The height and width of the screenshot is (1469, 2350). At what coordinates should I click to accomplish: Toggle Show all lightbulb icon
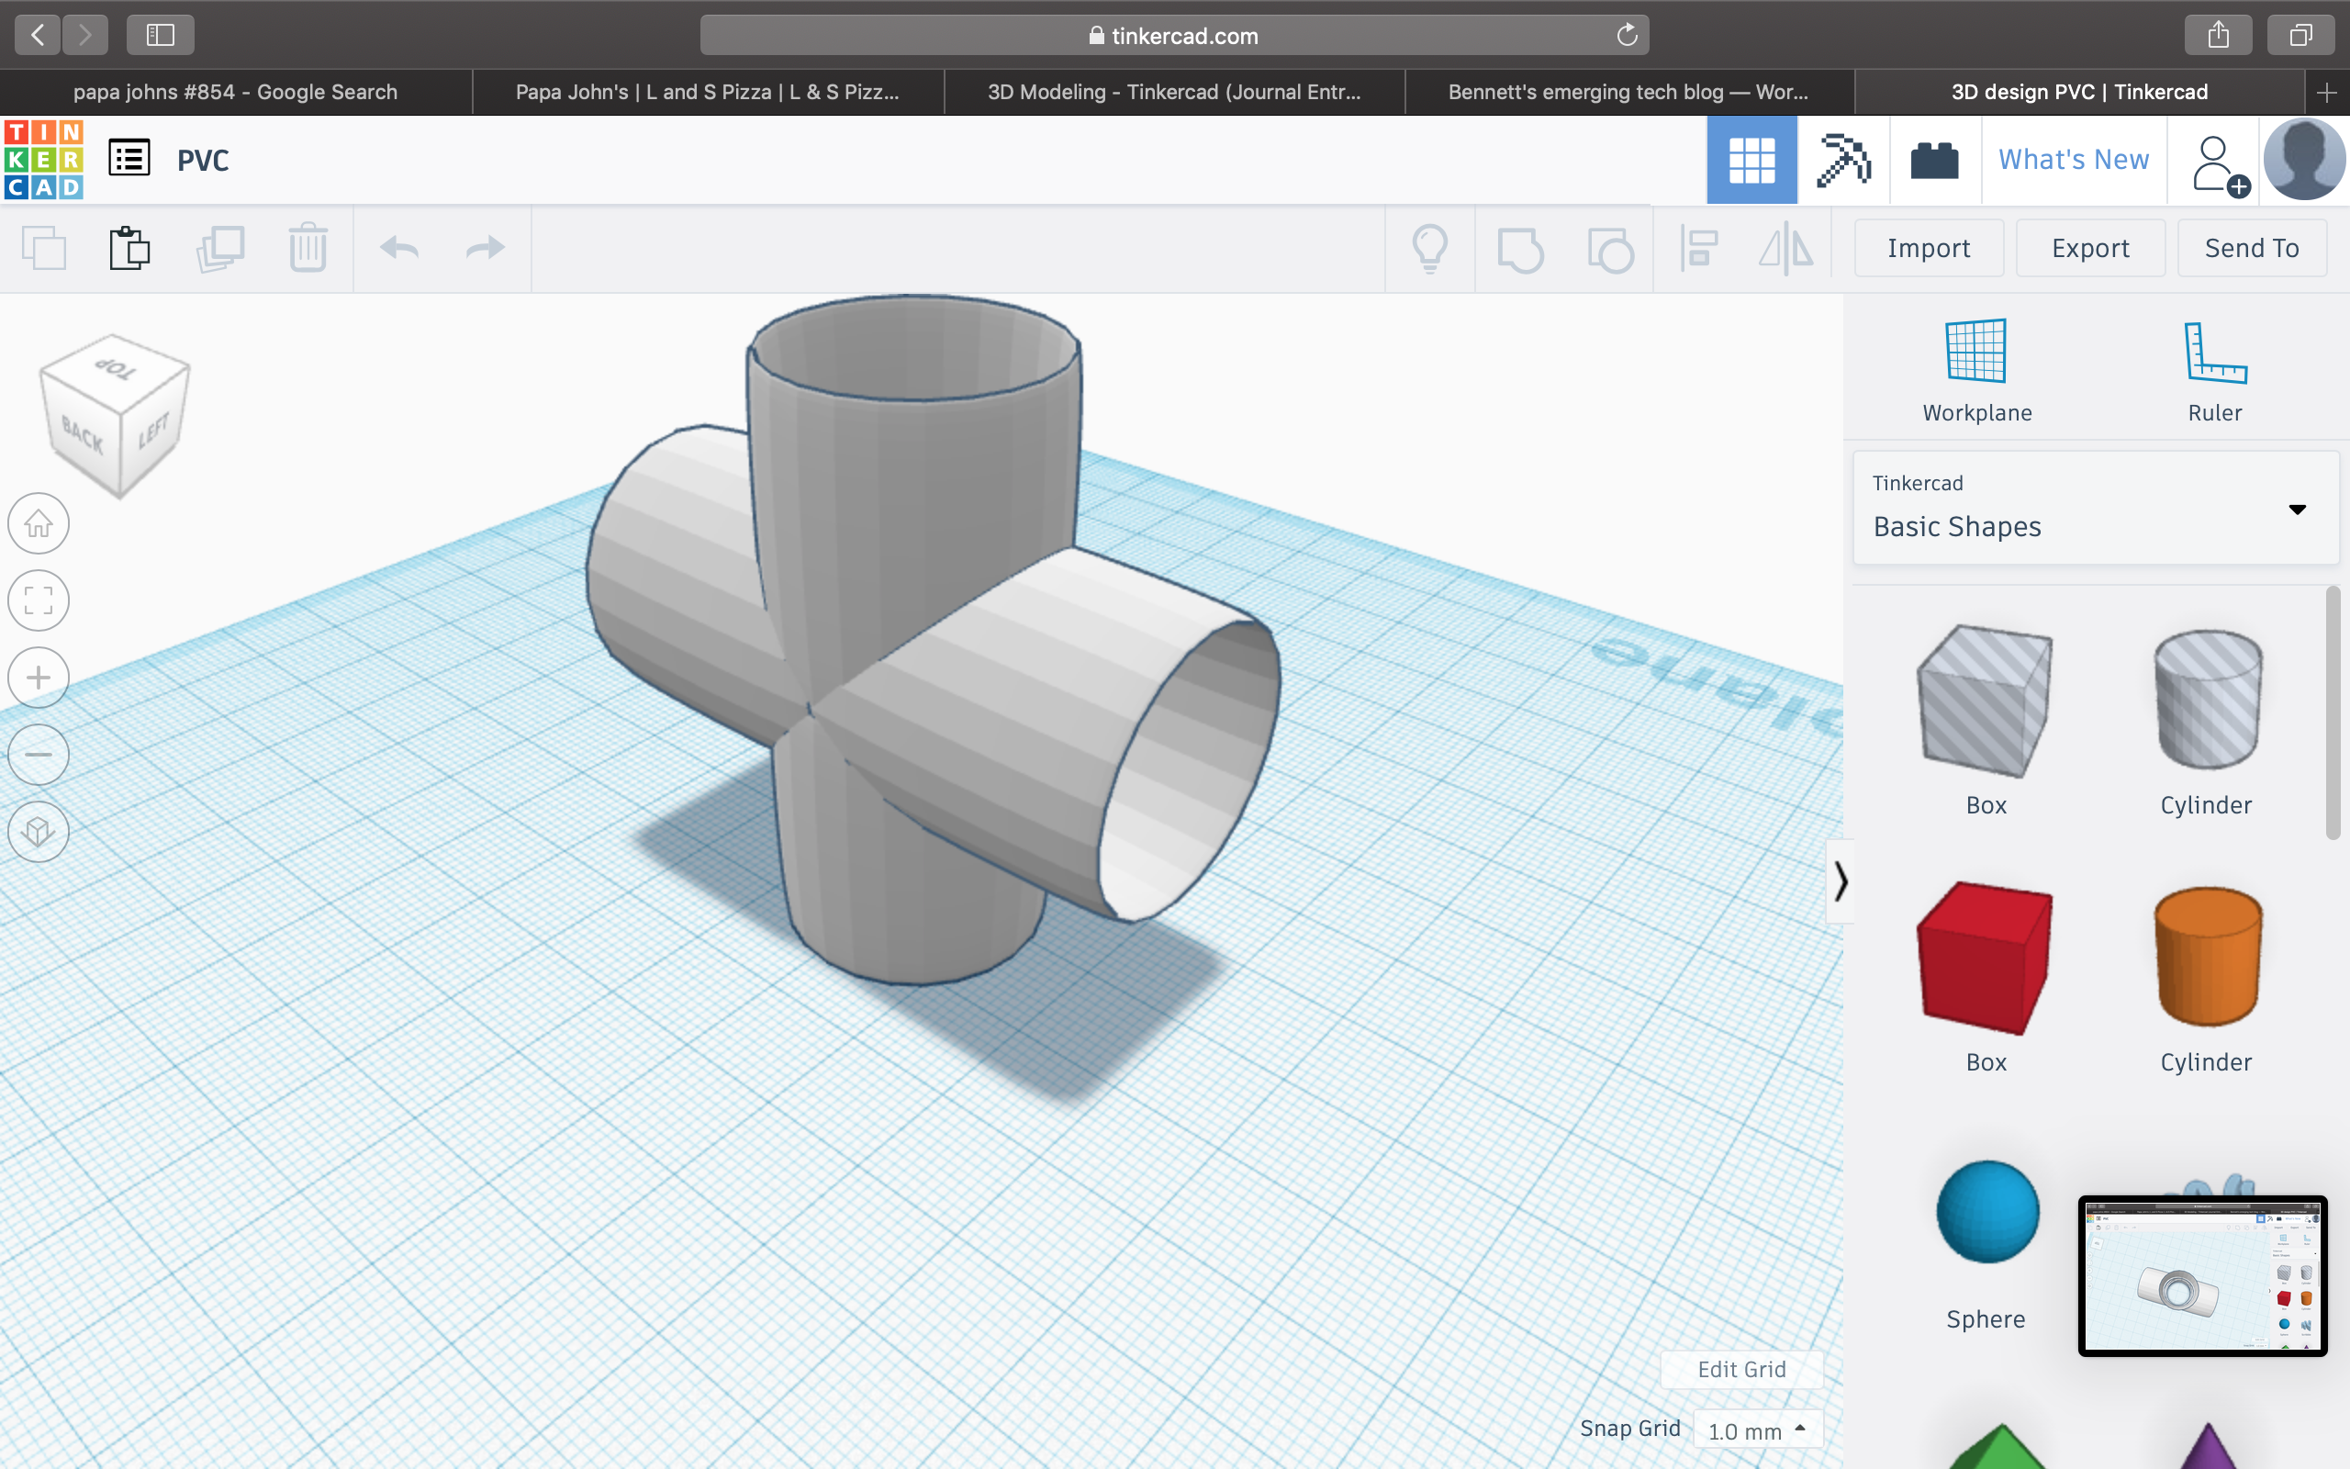click(1429, 248)
